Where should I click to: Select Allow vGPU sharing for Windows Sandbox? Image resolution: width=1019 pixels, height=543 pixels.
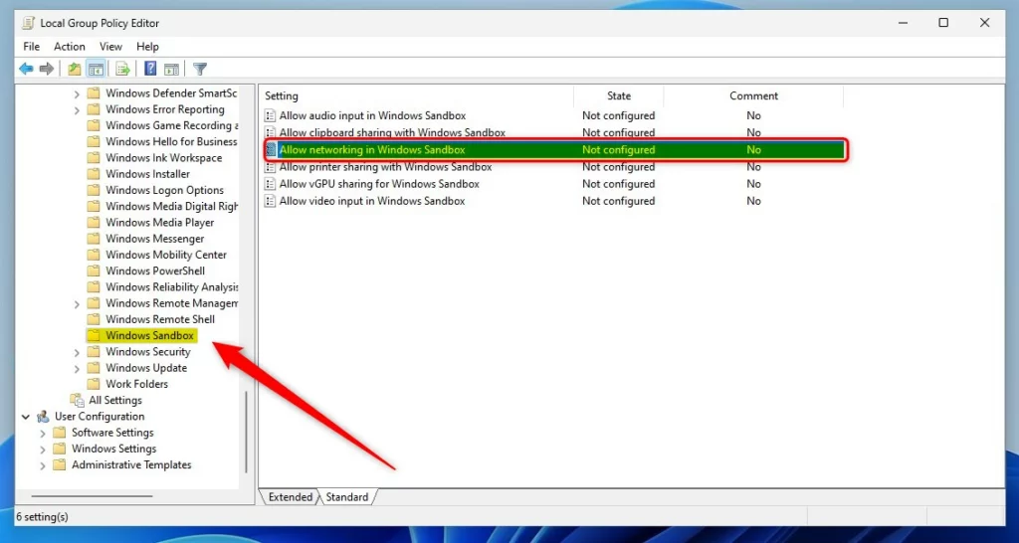(x=379, y=184)
